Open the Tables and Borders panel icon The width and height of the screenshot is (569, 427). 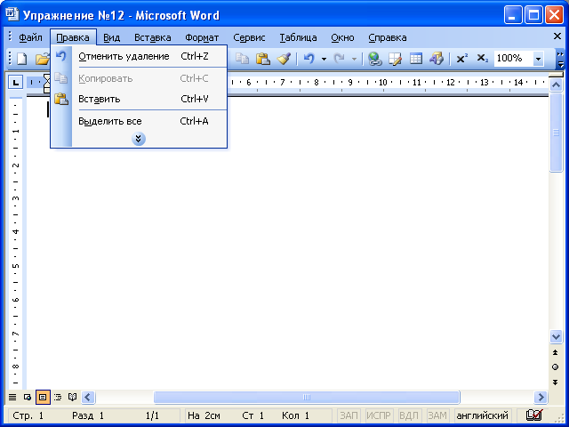pos(395,59)
